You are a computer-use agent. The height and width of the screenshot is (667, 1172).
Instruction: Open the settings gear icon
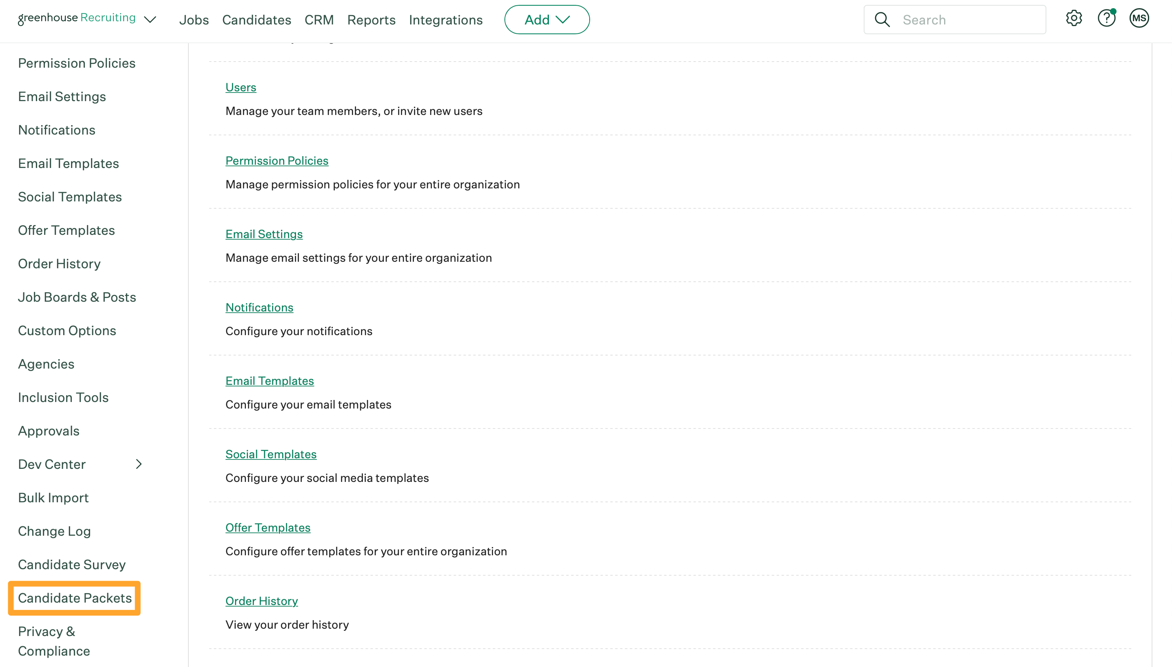(1073, 19)
